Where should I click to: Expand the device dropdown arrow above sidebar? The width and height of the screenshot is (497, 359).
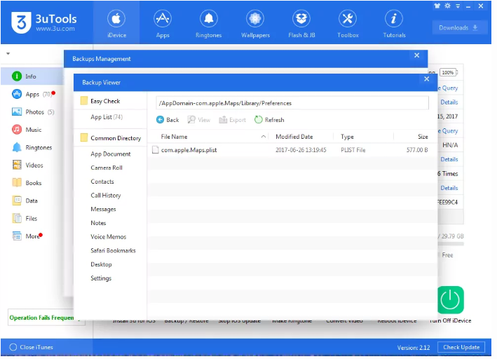(x=8, y=53)
